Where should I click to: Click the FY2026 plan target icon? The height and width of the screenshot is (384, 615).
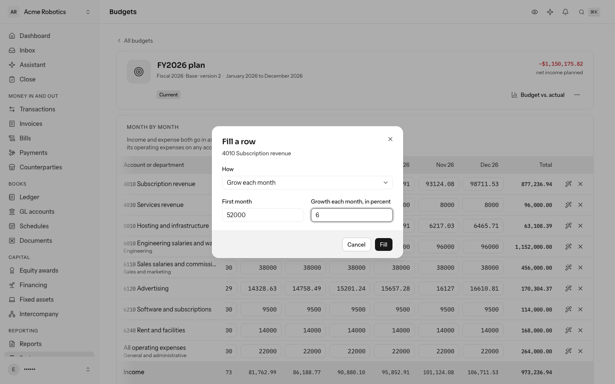[139, 72]
